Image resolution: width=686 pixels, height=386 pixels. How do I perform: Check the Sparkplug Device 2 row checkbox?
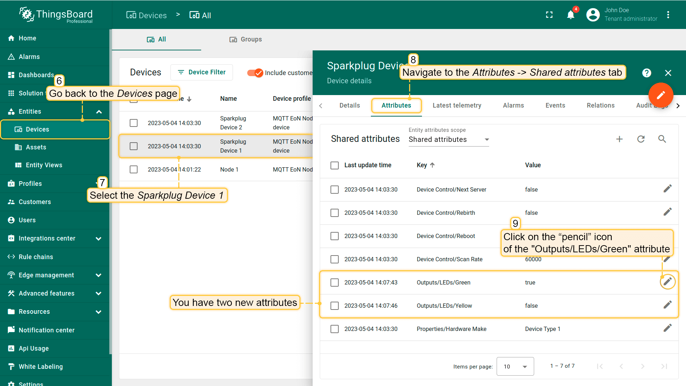(134, 123)
